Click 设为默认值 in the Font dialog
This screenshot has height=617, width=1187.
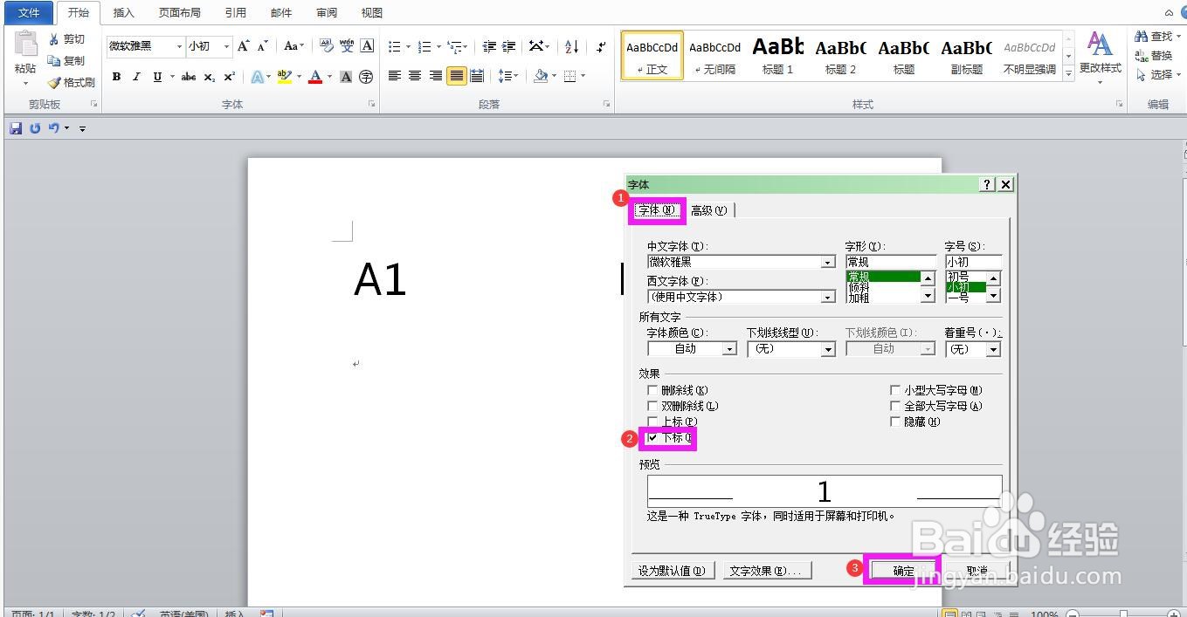[673, 569]
